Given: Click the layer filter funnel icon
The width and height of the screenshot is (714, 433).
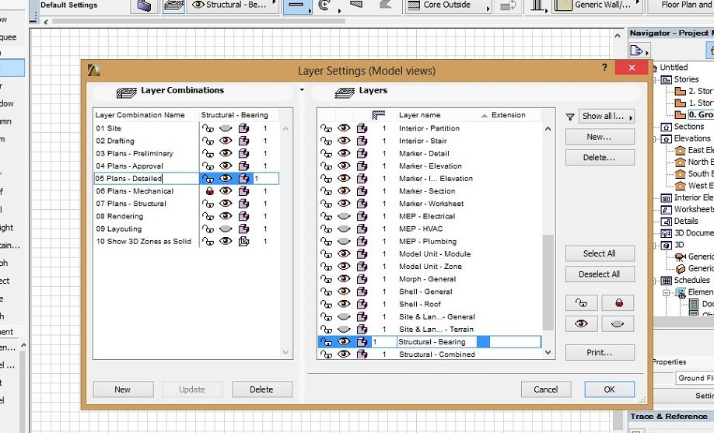Looking at the screenshot, I should click(x=570, y=117).
